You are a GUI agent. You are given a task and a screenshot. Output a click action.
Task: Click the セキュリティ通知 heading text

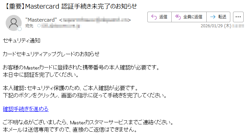(22, 41)
